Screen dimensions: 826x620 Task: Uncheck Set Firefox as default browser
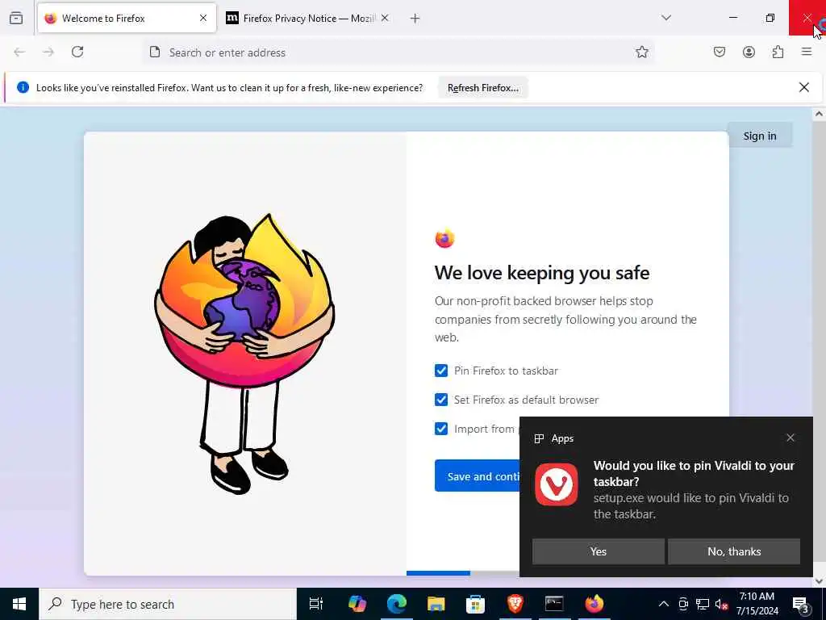tap(441, 400)
